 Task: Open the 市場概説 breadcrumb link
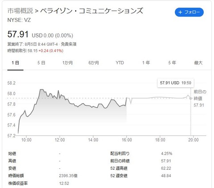(x=20, y=11)
